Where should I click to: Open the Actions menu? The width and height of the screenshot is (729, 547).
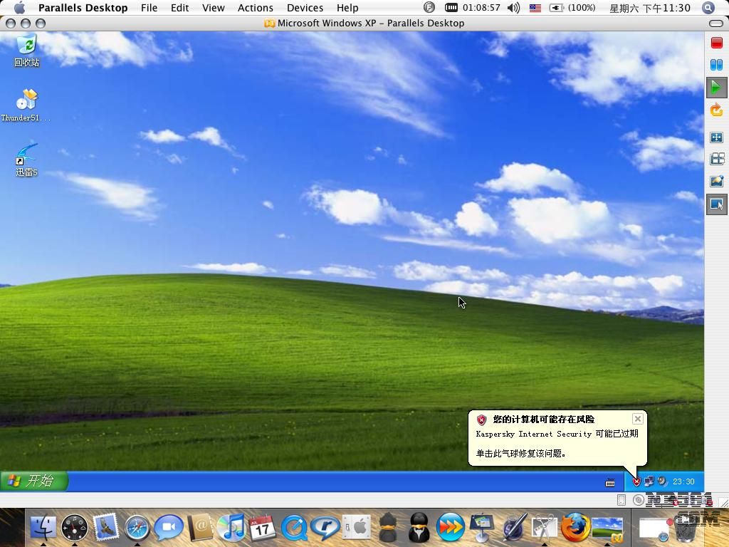tap(255, 8)
